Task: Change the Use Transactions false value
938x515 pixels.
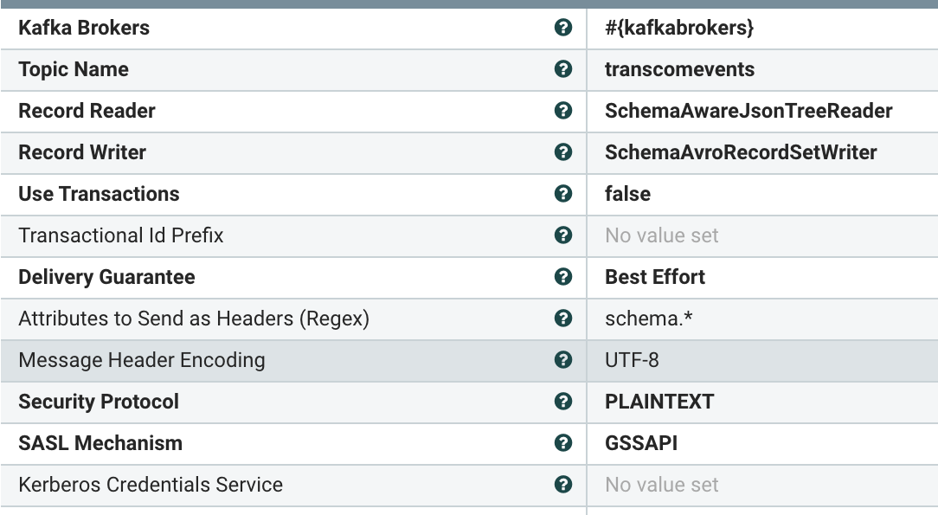Action: pos(627,194)
